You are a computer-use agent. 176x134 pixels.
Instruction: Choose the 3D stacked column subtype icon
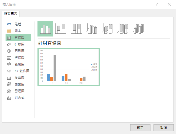pos(107,29)
